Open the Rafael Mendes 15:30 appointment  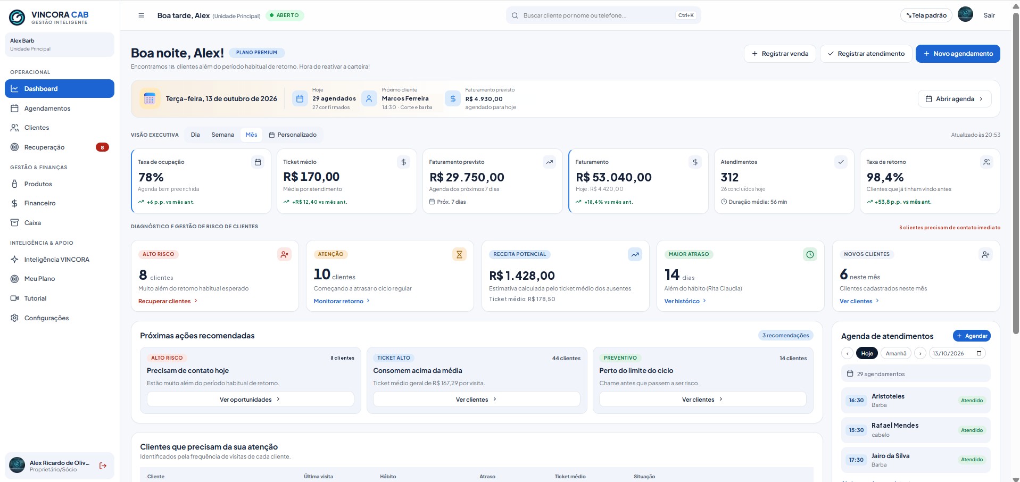916,430
